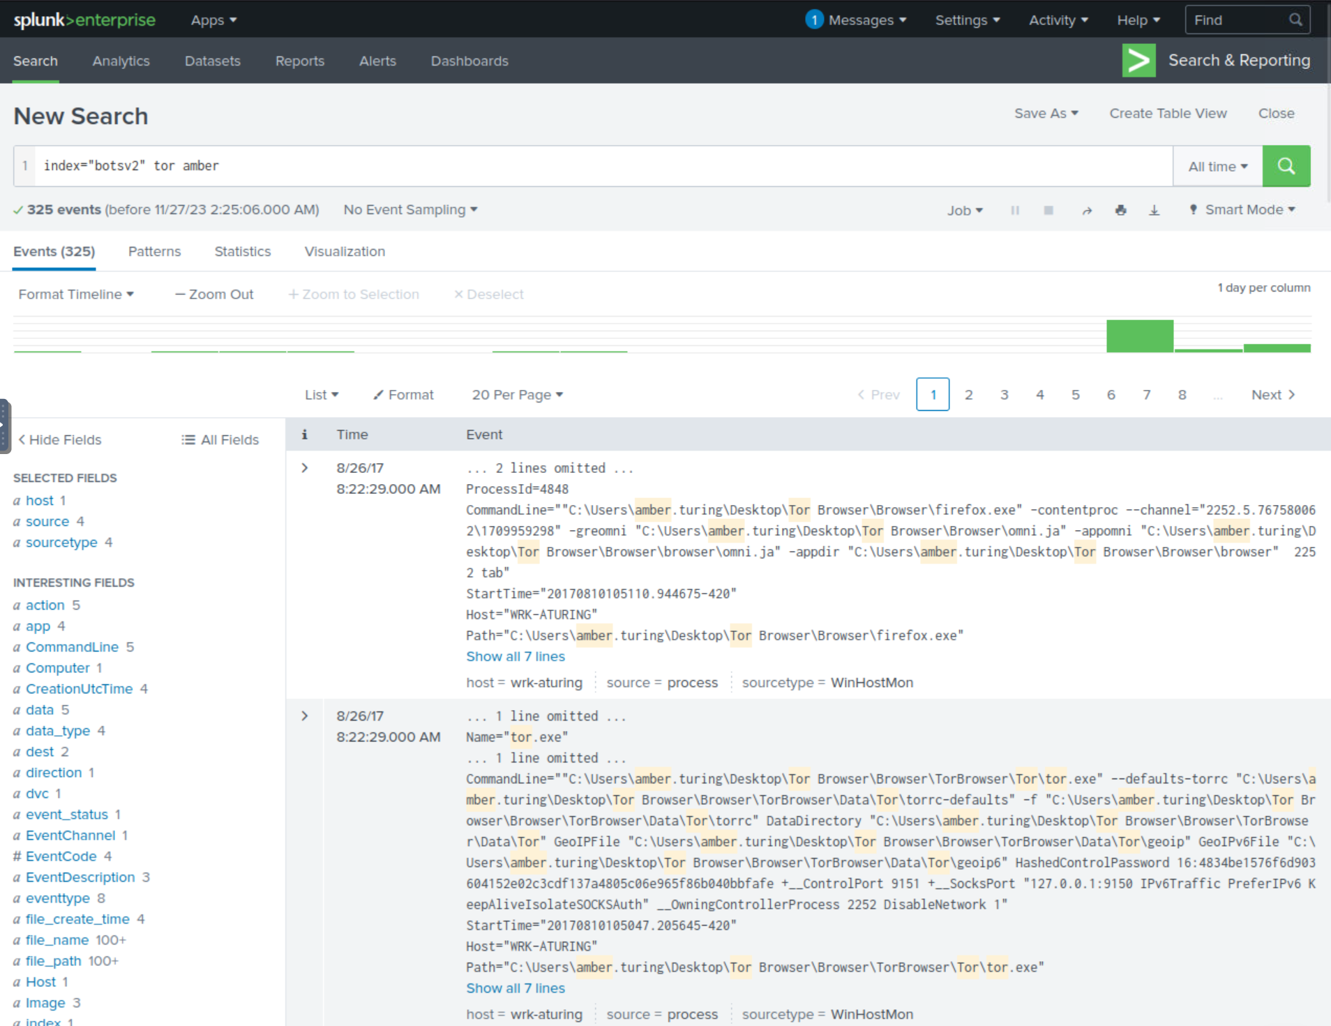Open the Apps dropdown menu
The height and width of the screenshot is (1026, 1331).
pos(213,20)
